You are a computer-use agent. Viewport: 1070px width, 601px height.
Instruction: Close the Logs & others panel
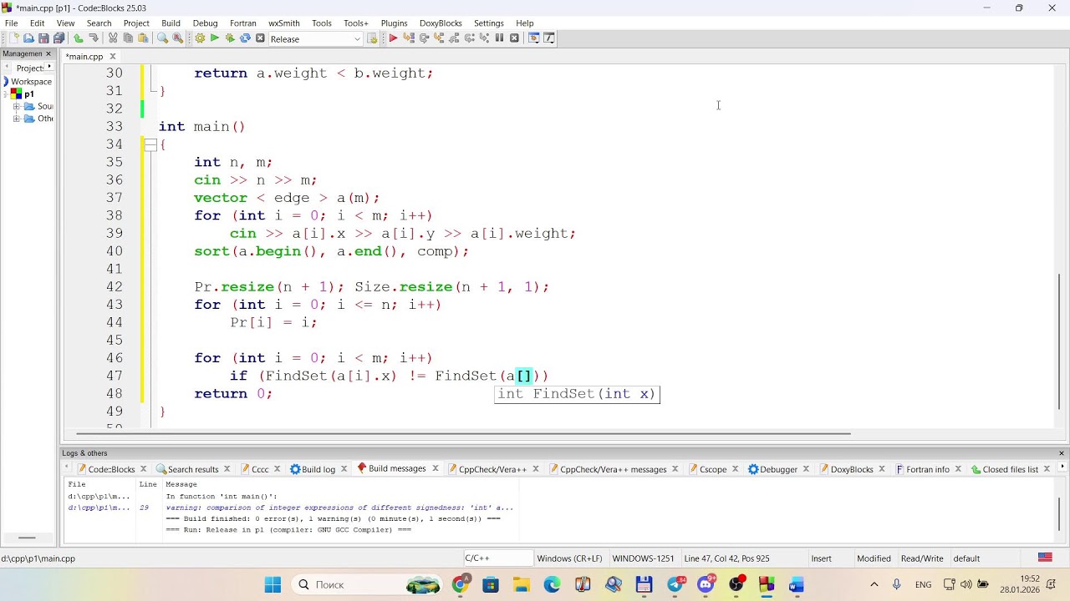(1062, 453)
